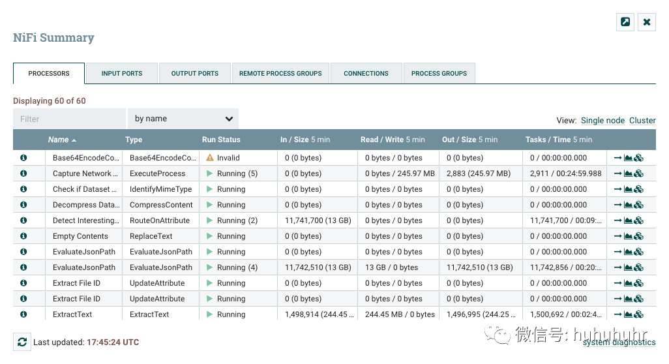Open cluster summary icon for ExtractText row
This screenshot has width=669, height=364.
pyautogui.click(x=639, y=314)
